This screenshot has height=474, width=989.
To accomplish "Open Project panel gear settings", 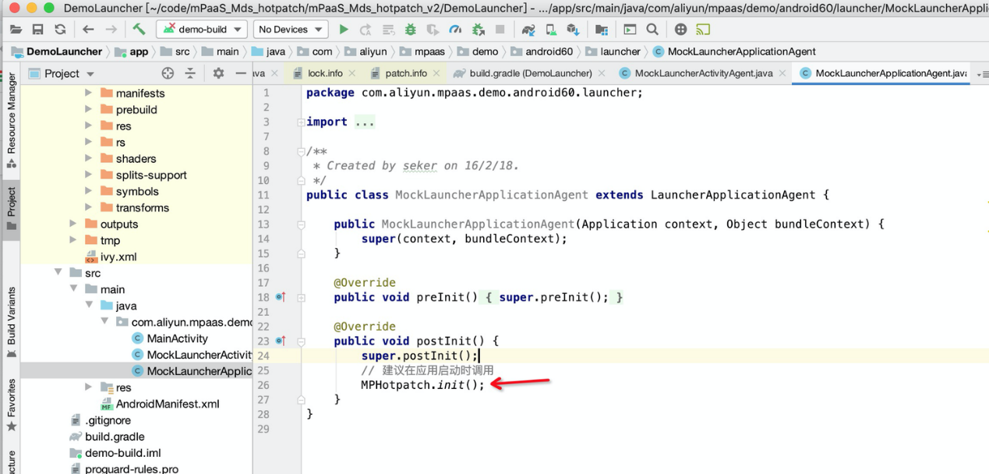I will [218, 73].
